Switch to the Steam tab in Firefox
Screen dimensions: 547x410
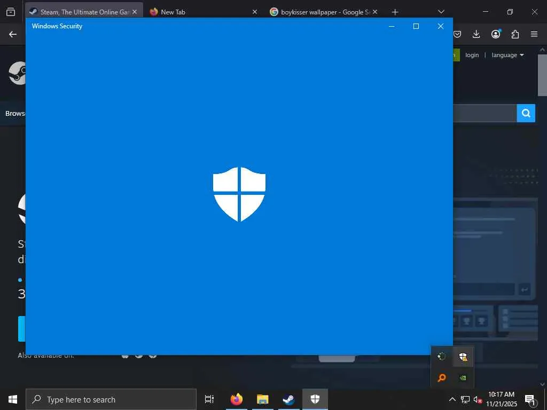coord(84,12)
